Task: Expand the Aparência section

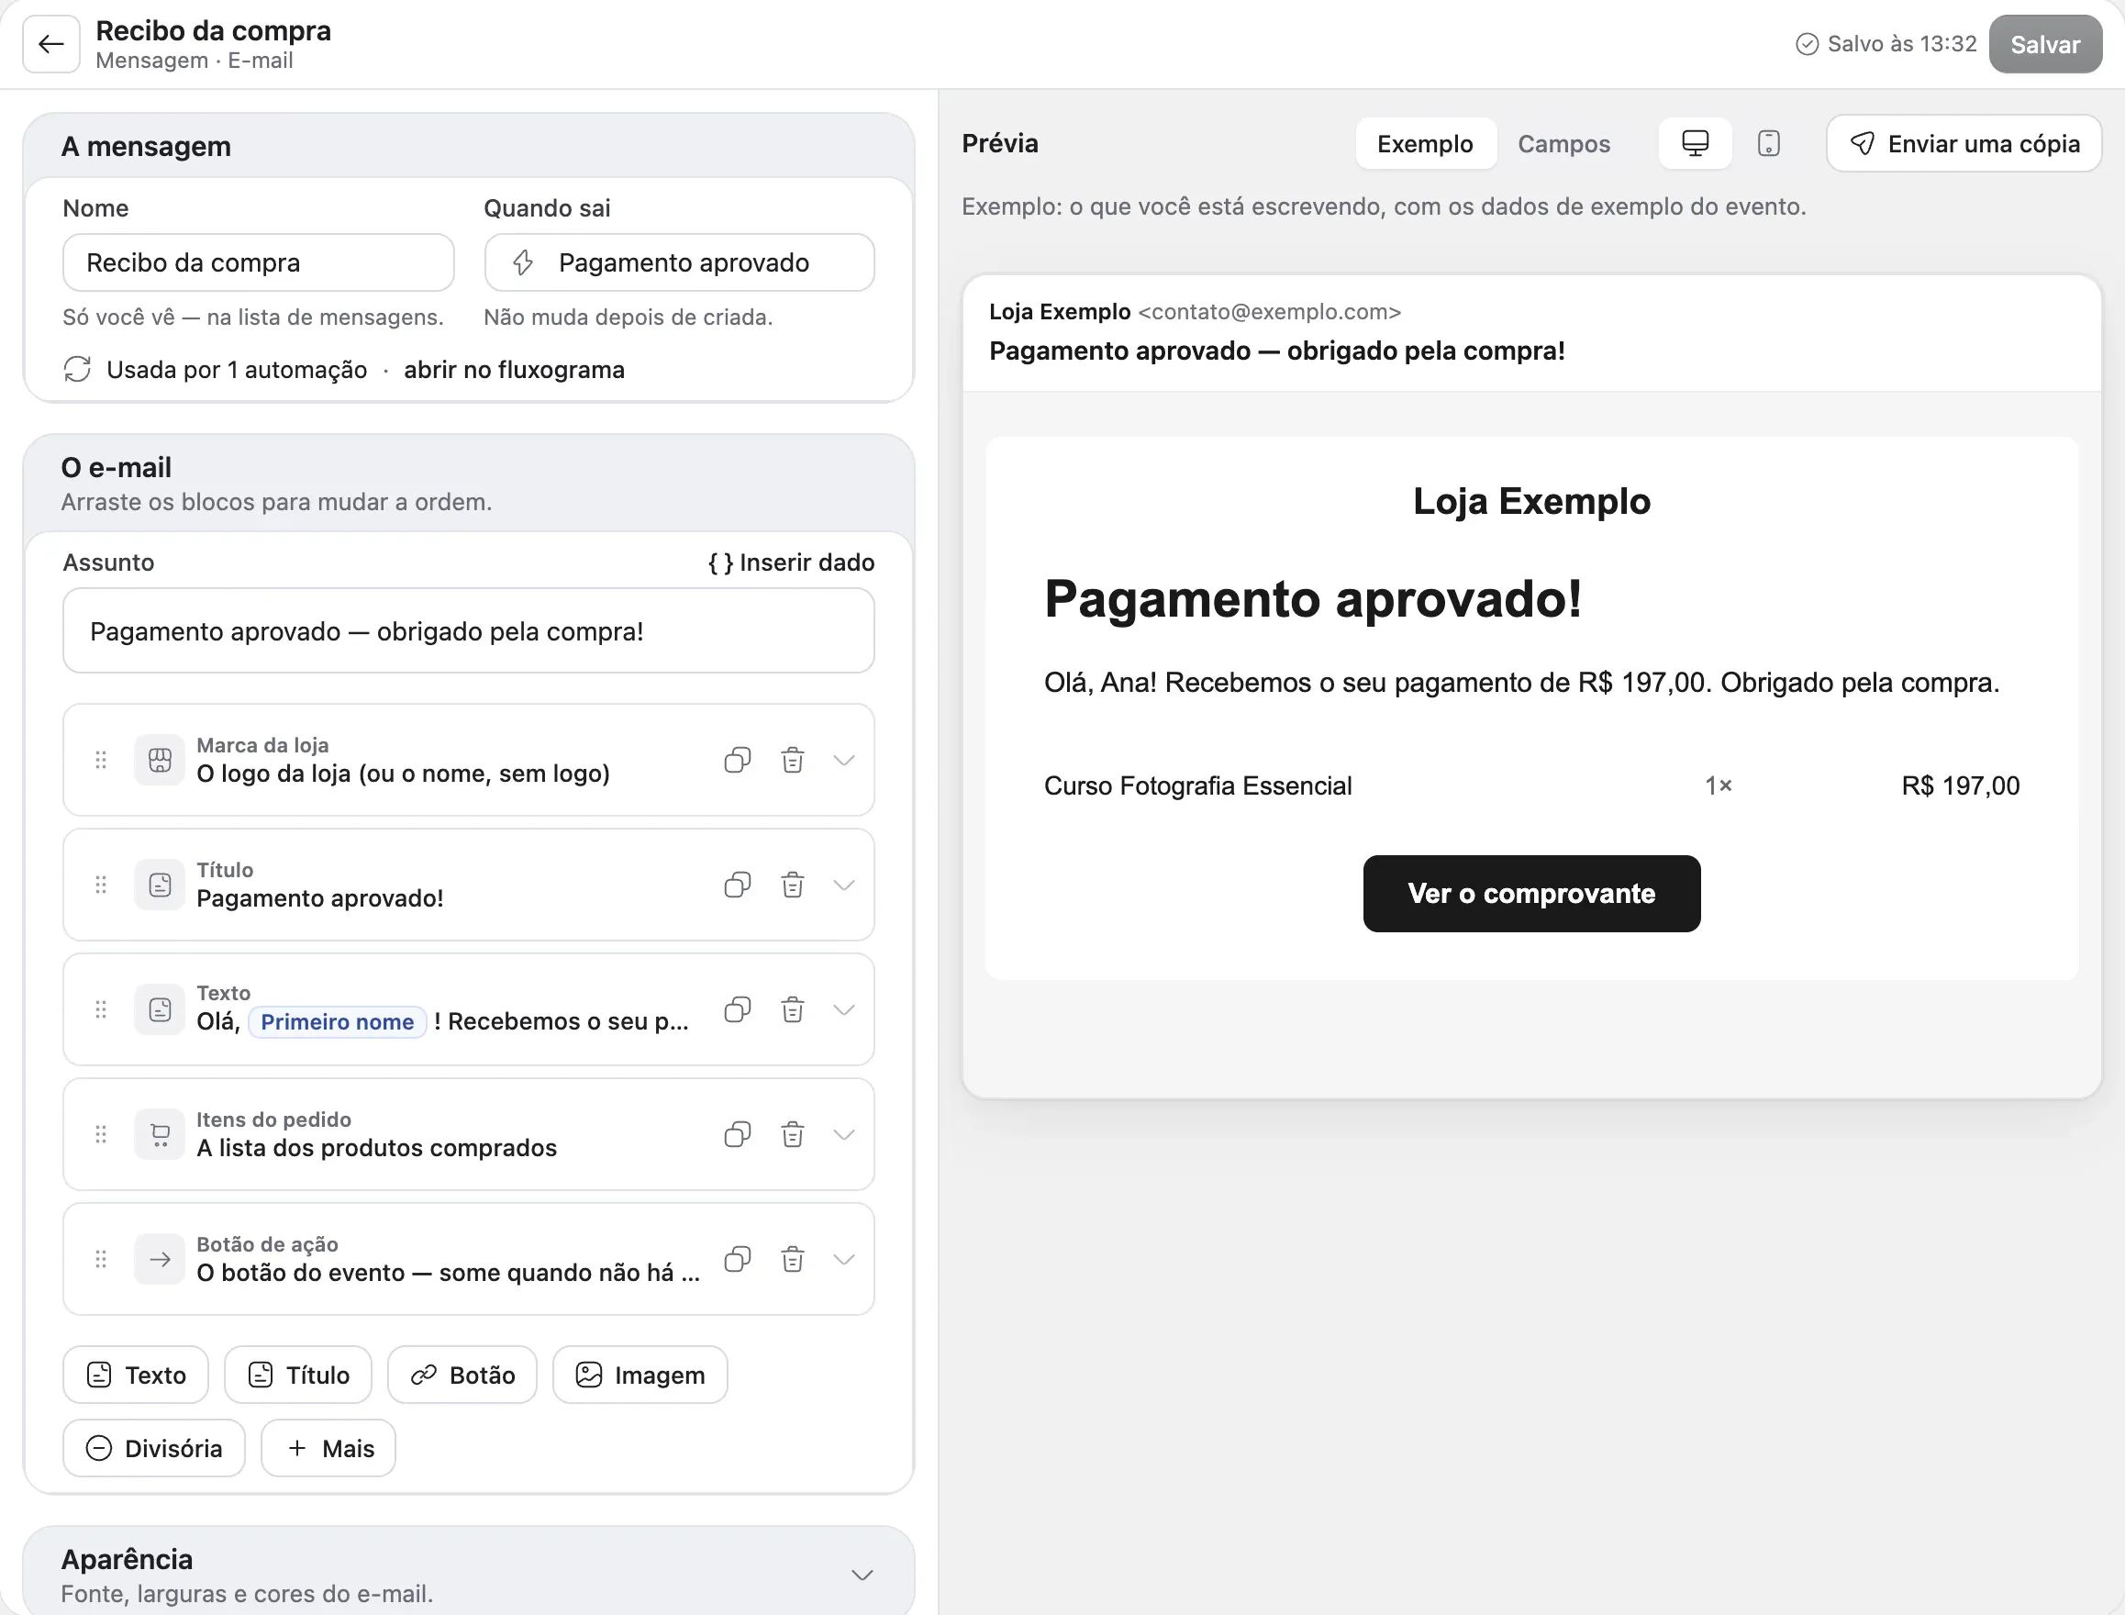Action: (862, 1575)
